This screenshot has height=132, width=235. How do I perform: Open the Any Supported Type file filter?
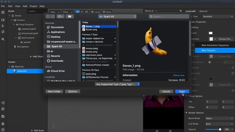117,84
